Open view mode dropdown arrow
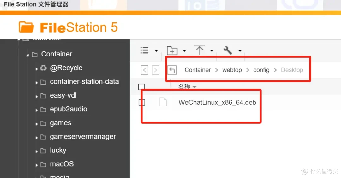Screen dimensions: 341x178 point(156,51)
